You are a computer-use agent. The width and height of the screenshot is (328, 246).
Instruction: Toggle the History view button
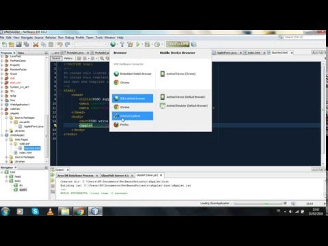[x=68, y=58]
